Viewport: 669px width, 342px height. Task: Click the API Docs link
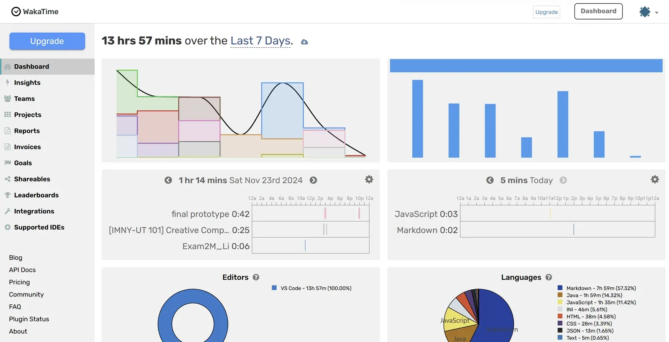tap(22, 270)
